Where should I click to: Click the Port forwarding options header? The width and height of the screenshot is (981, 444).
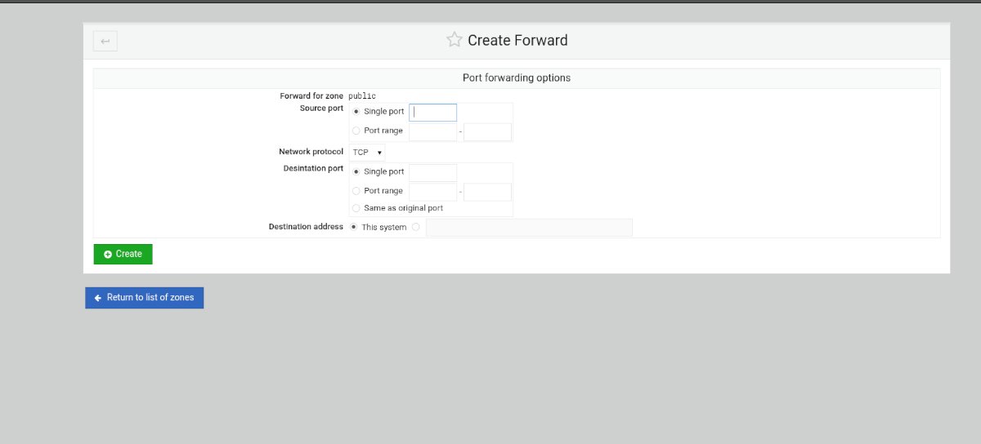coord(517,78)
